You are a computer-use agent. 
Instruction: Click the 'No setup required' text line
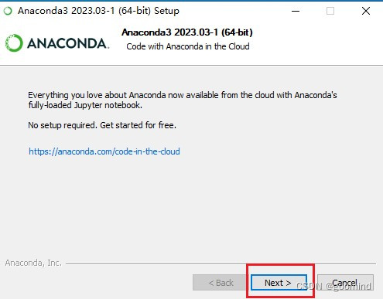point(102,125)
